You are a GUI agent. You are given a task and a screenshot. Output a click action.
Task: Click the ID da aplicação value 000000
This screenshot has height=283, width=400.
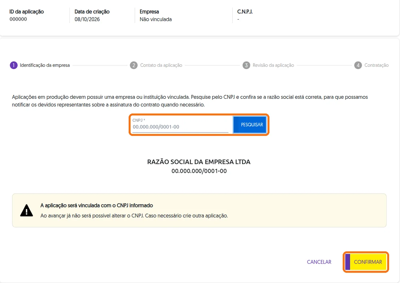[x=18, y=19]
